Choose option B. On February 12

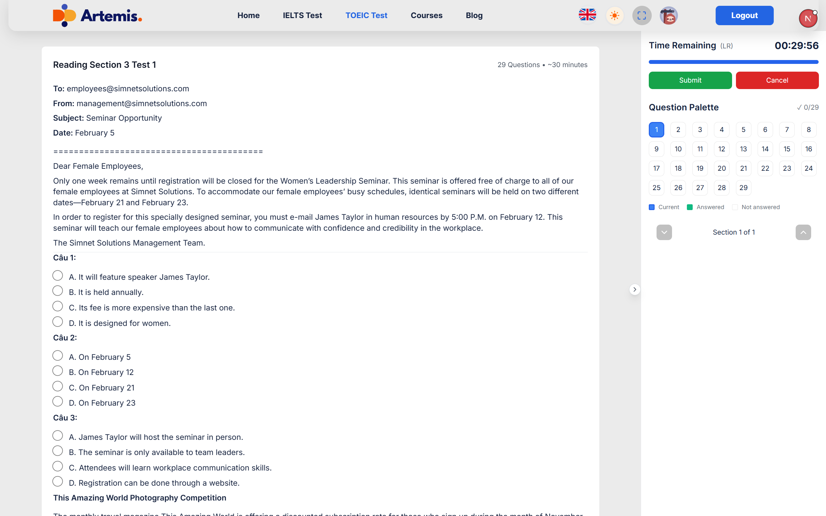58,371
